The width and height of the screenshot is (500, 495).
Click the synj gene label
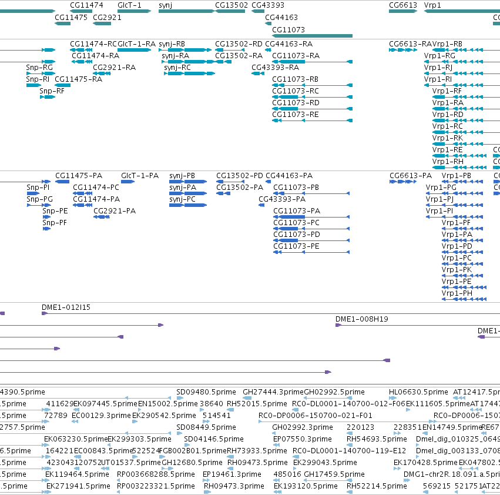click(x=165, y=5)
